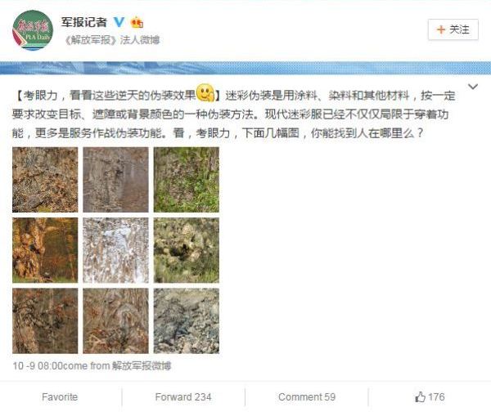Open Forward 234 option
The image size is (491, 412).
click(x=183, y=397)
